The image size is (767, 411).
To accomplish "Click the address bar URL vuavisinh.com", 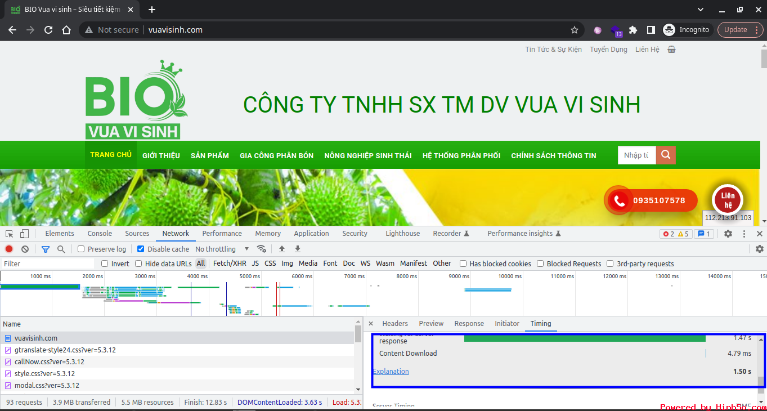I will tap(176, 30).
